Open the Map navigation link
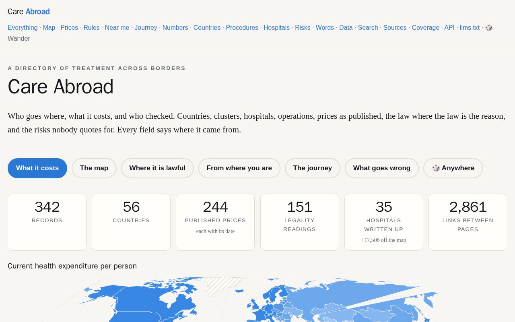This screenshot has height=322, width=515. [x=49, y=28]
